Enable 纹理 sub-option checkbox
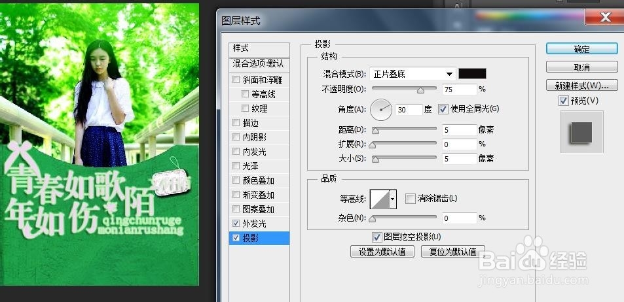This screenshot has width=624, height=302. coord(245,109)
